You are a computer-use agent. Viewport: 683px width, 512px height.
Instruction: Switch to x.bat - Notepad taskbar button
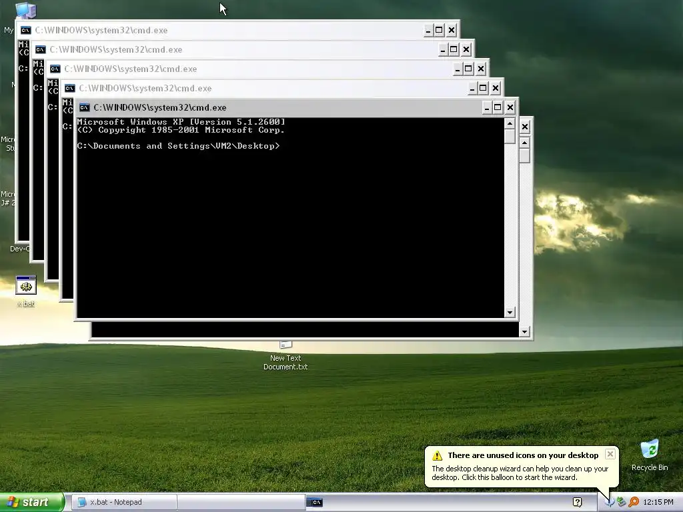pos(124,502)
